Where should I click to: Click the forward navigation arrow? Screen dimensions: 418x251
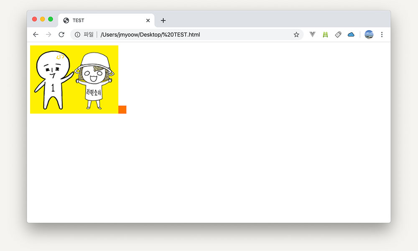(48, 34)
